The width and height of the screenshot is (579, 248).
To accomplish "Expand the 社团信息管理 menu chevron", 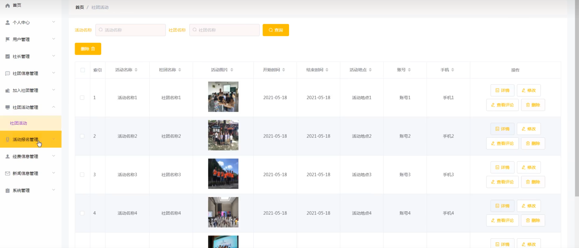I will pos(54,73).
